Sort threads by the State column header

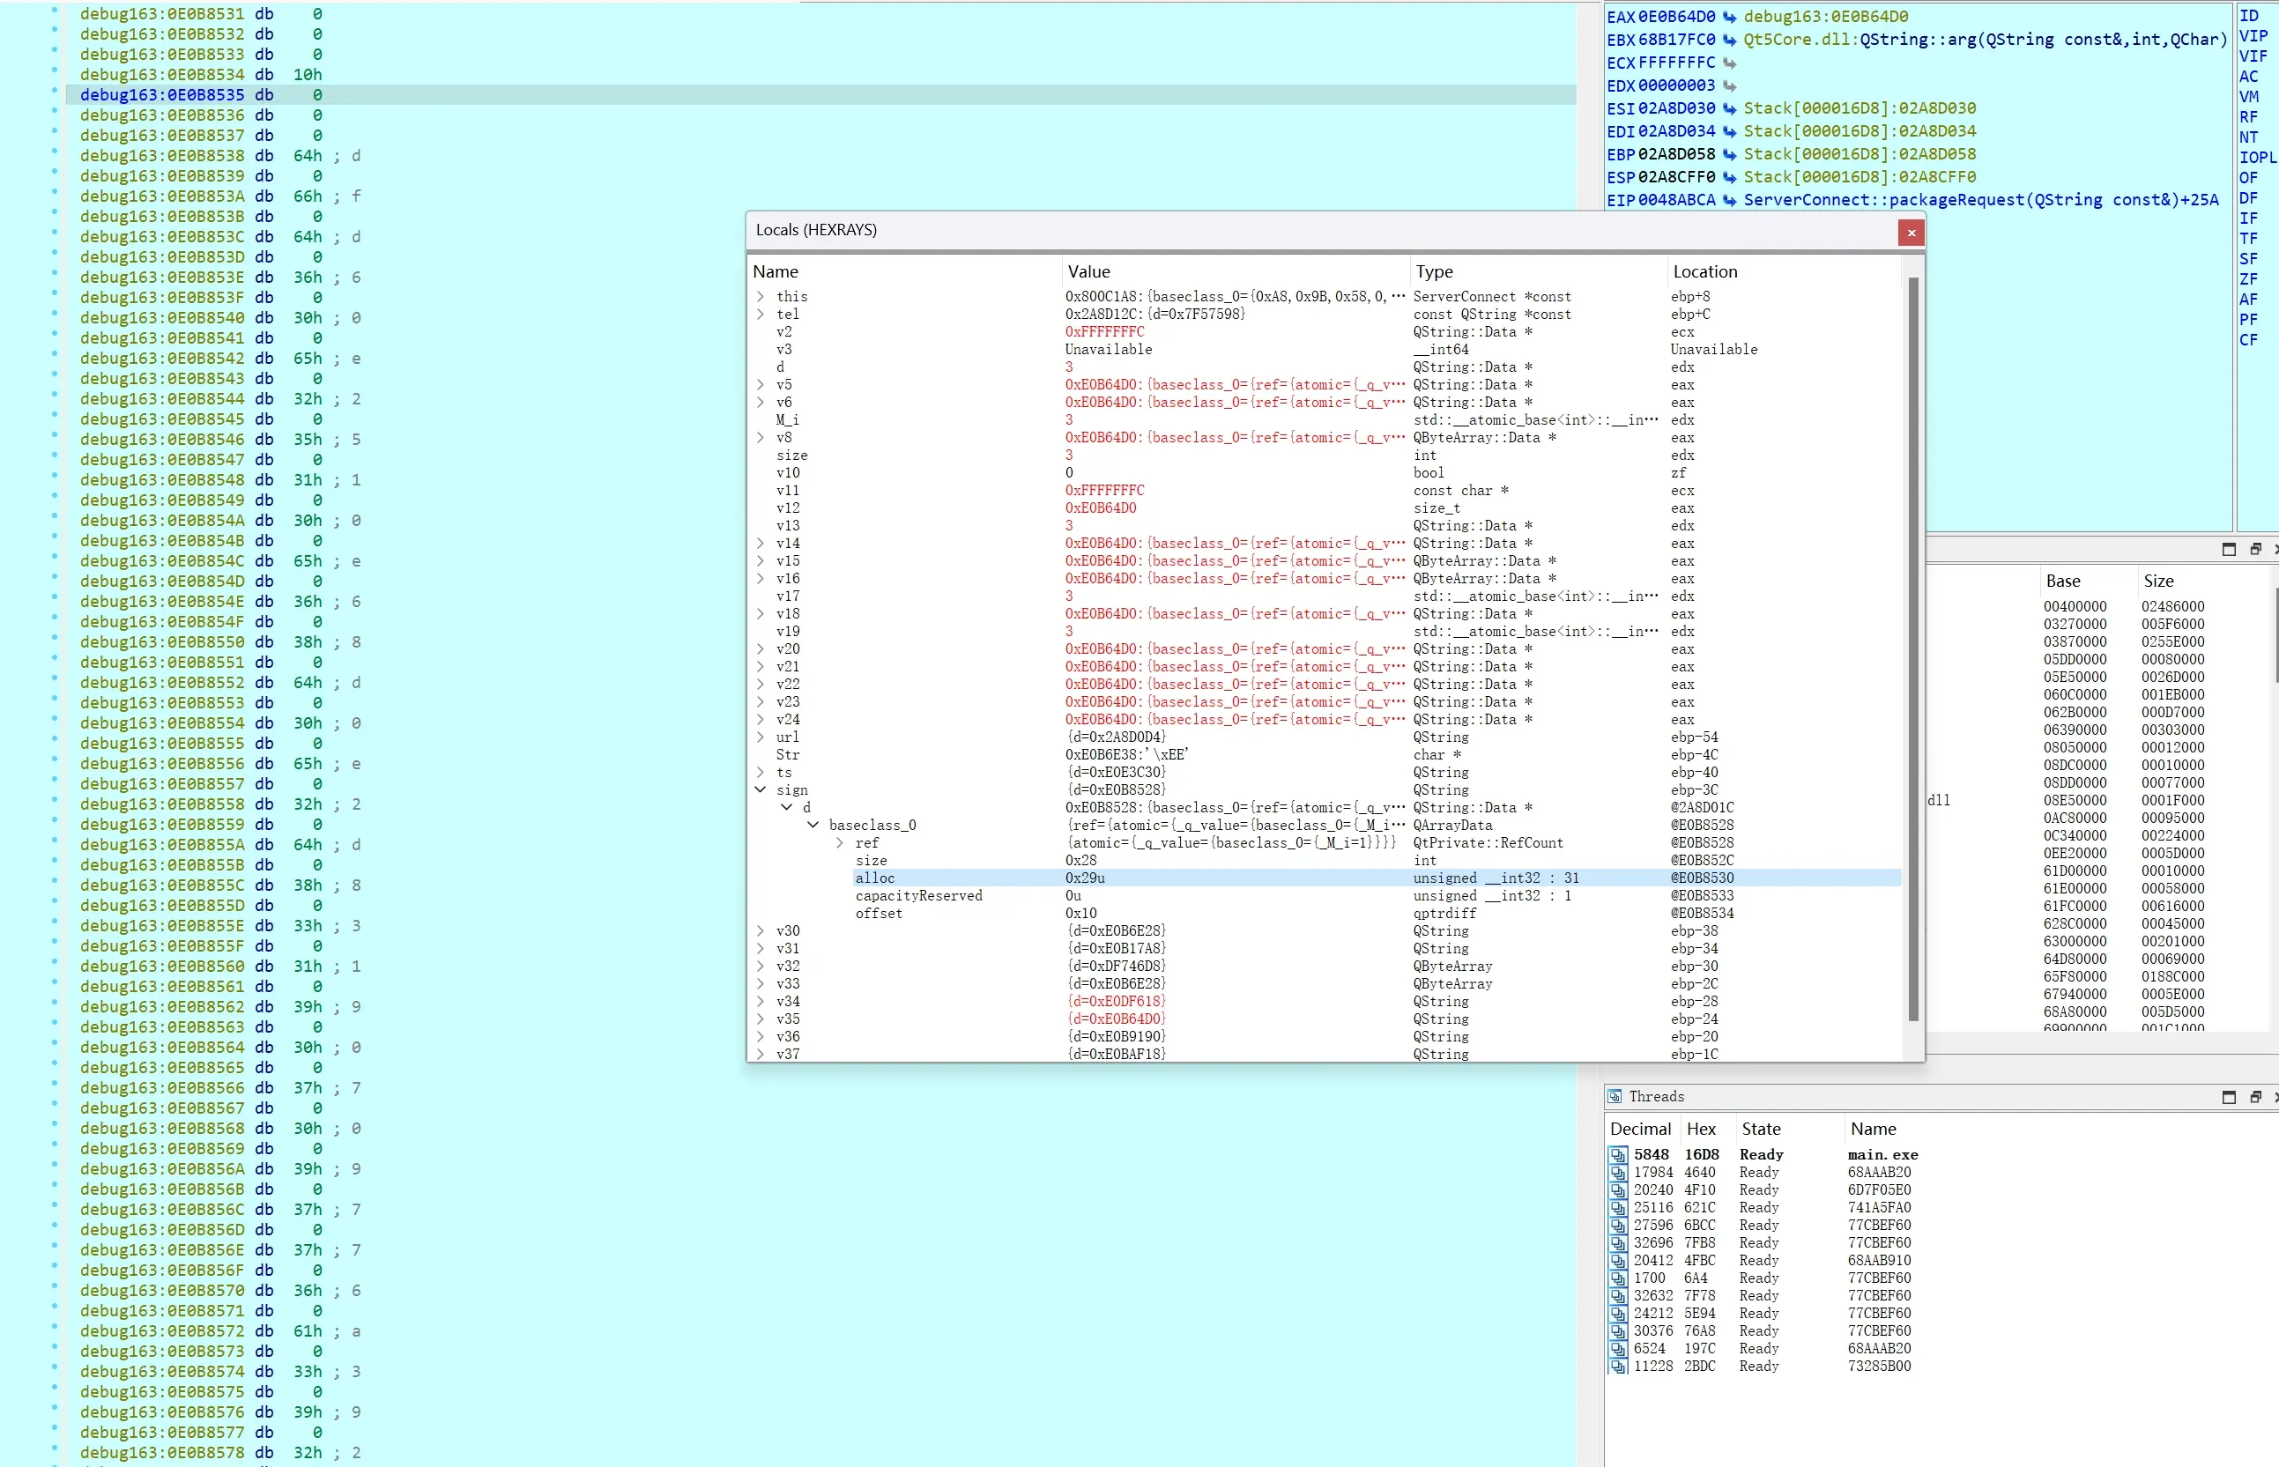[1789, 1129]
